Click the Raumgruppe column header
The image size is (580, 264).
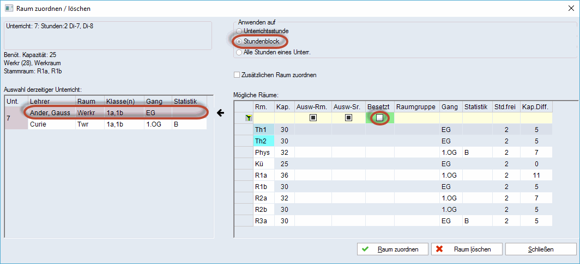pos(417,106)
